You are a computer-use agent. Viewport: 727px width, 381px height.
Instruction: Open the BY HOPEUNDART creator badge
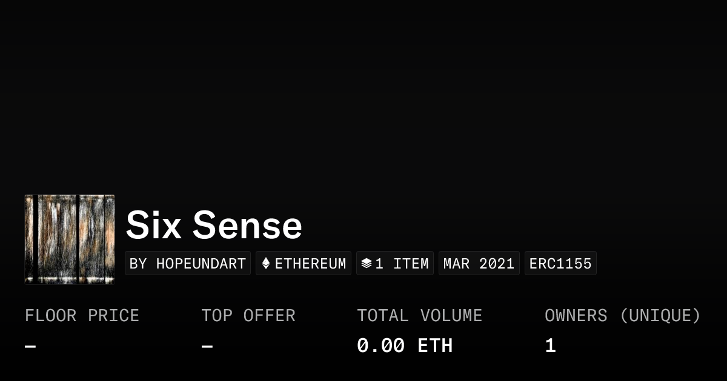click(x=188, y=264)
